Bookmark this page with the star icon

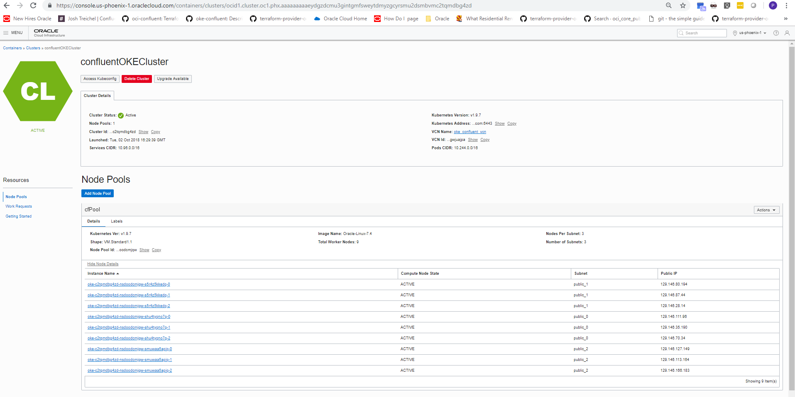[683, 5]
